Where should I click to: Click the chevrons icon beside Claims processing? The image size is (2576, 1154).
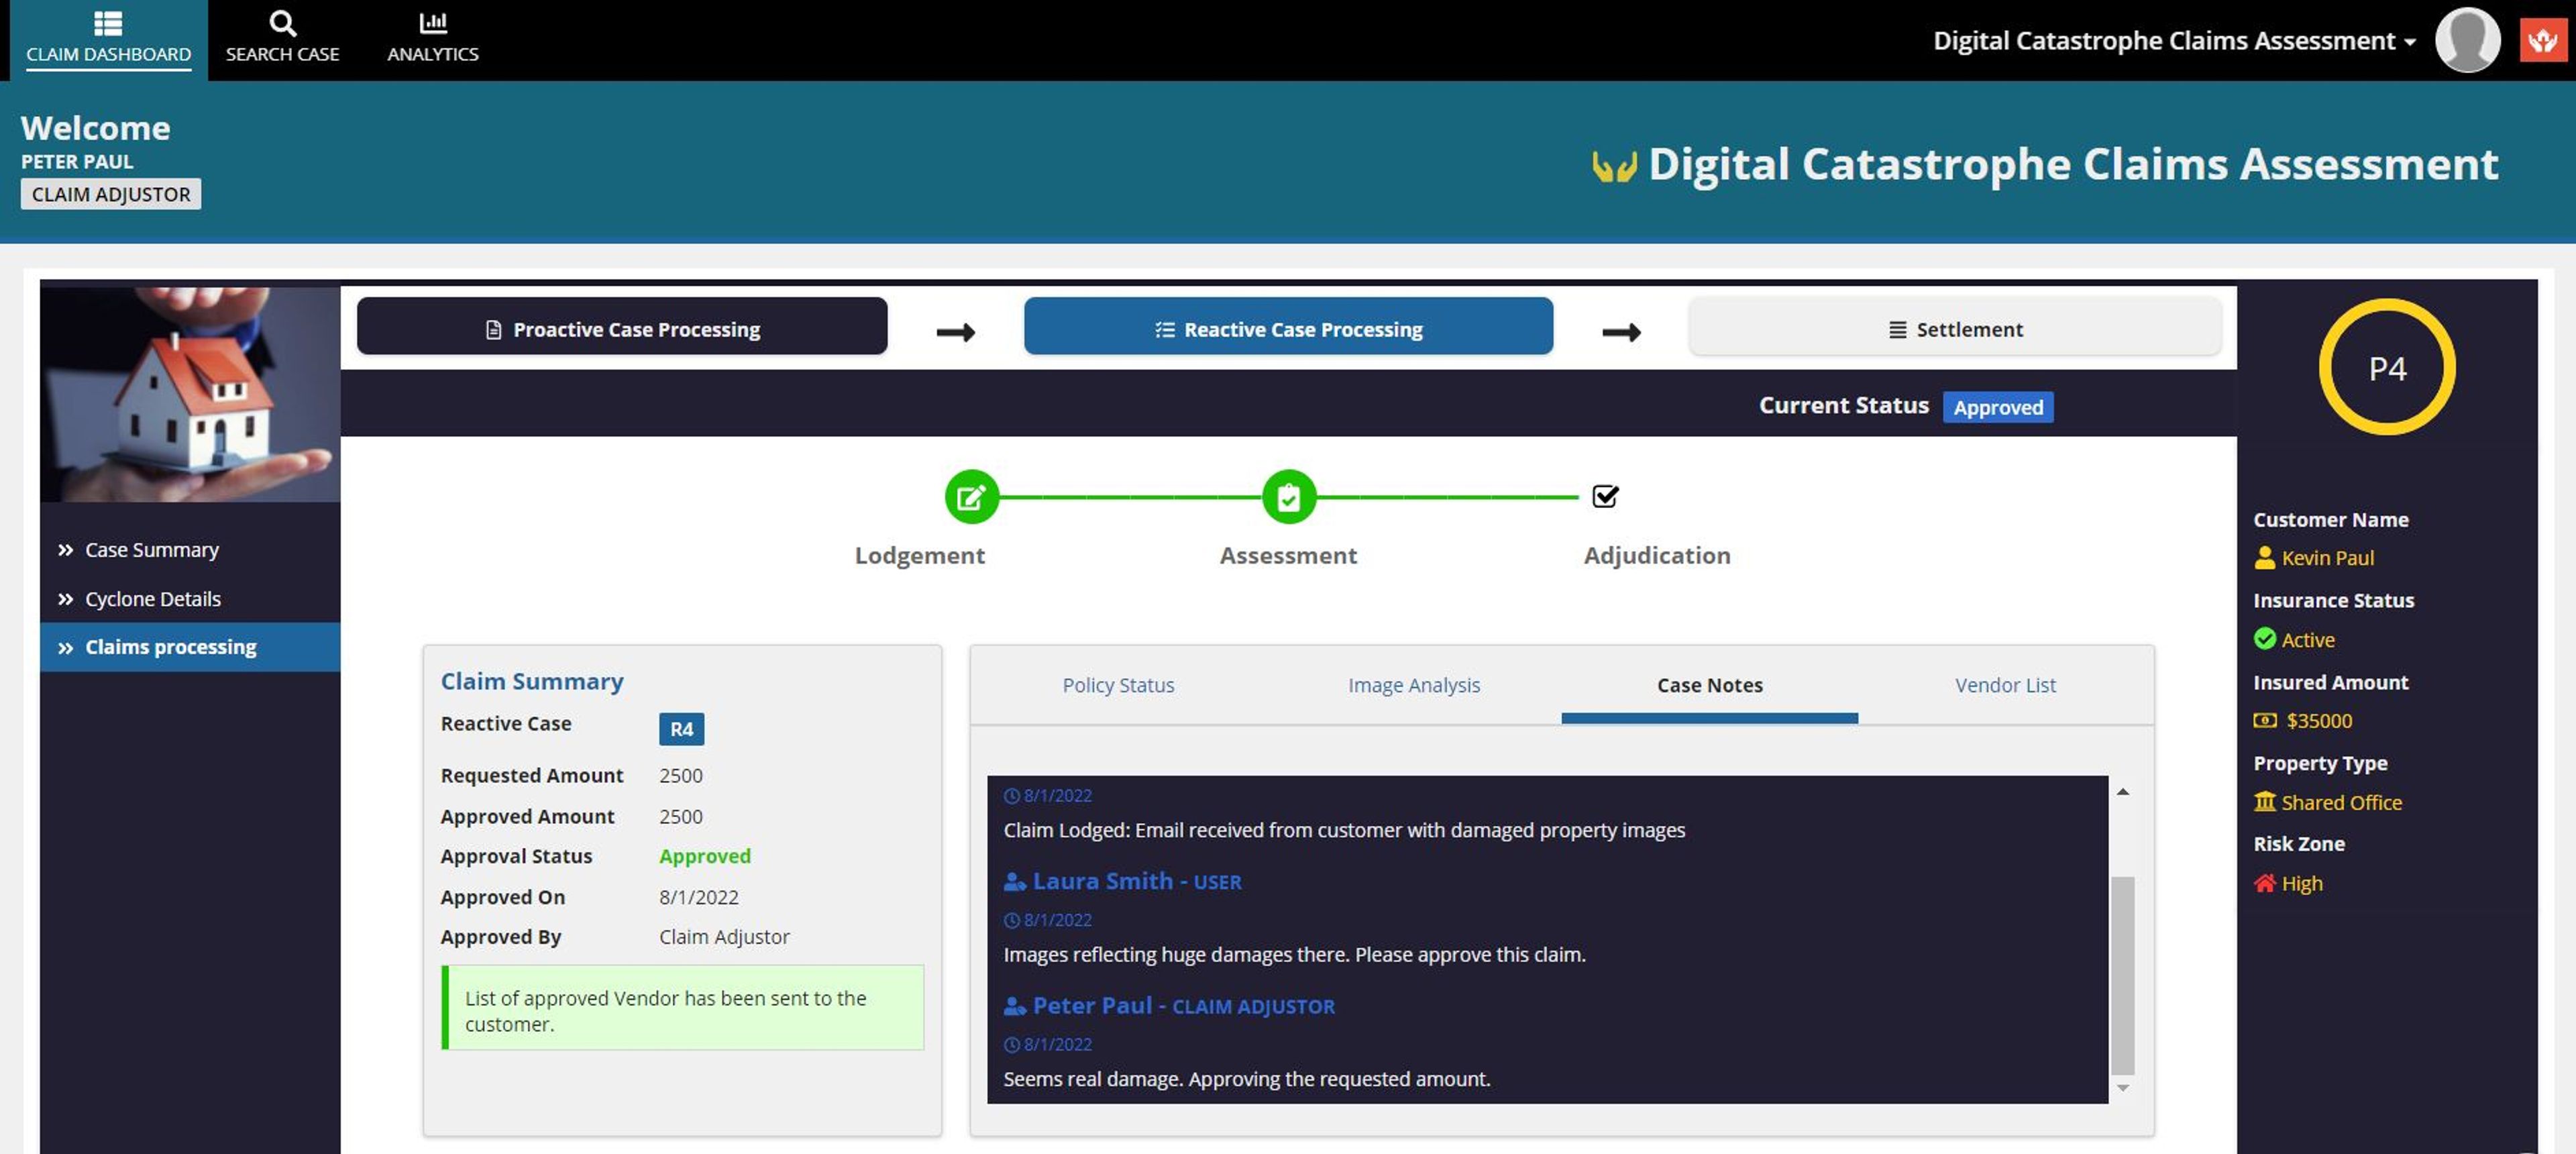(65, 648)
